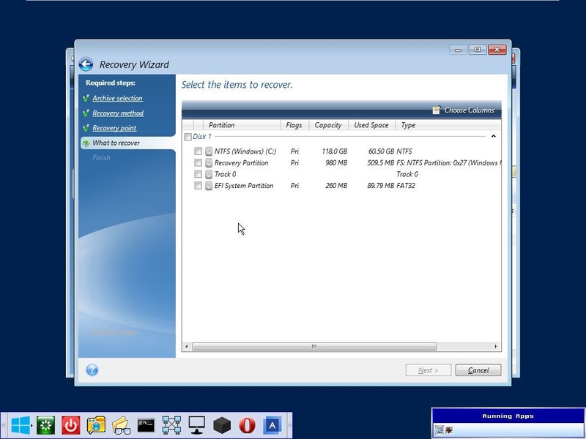Open help with the question mark icon
The image size is (586, 439).
[92, 370]
